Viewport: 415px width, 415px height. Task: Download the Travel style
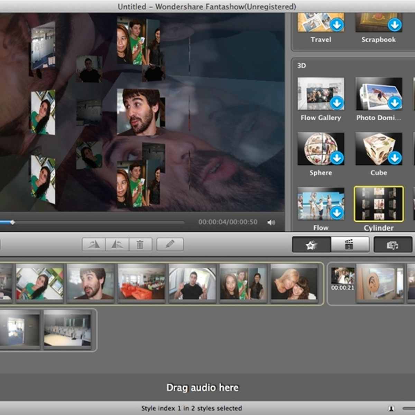click(x=336, y=25)
